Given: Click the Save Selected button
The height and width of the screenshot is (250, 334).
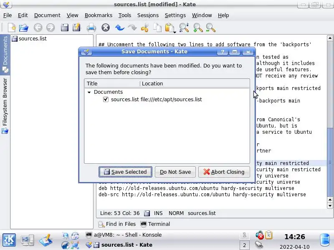Looking at the screenshot, I should [126, 172].
